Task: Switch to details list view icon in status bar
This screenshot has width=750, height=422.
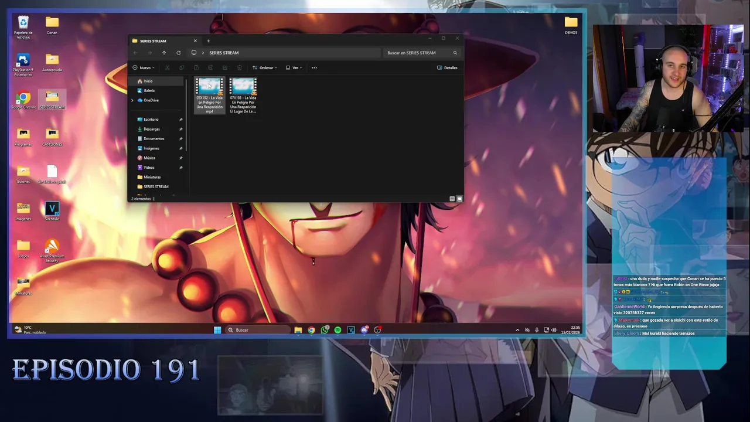Action: point(452,199)
